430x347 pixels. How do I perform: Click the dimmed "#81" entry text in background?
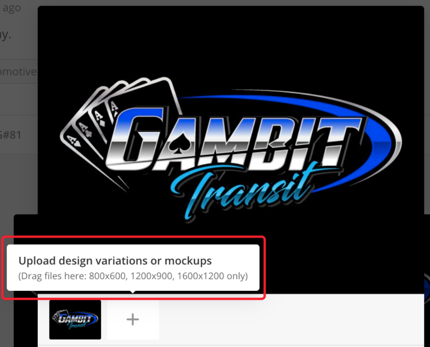click(x=11, y=135)
